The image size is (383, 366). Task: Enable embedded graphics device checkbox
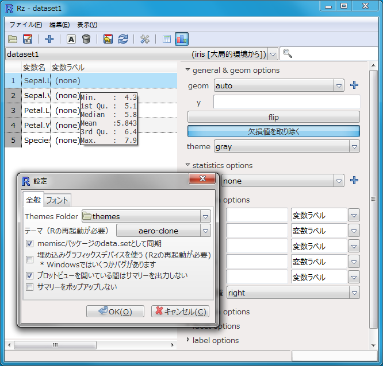pyautogui.click(x=29, y=259)
